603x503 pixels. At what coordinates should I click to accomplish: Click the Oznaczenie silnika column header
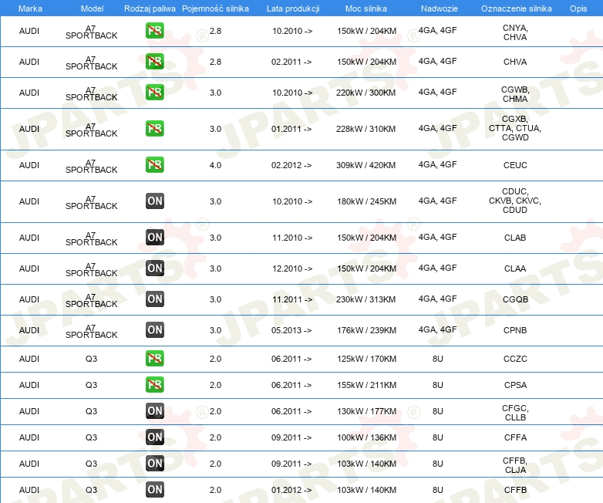tap(517, 8)
